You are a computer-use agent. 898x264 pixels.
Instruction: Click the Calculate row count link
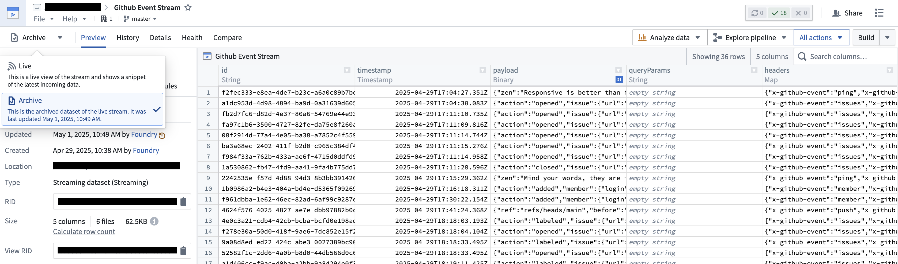[x=84, y=231]
